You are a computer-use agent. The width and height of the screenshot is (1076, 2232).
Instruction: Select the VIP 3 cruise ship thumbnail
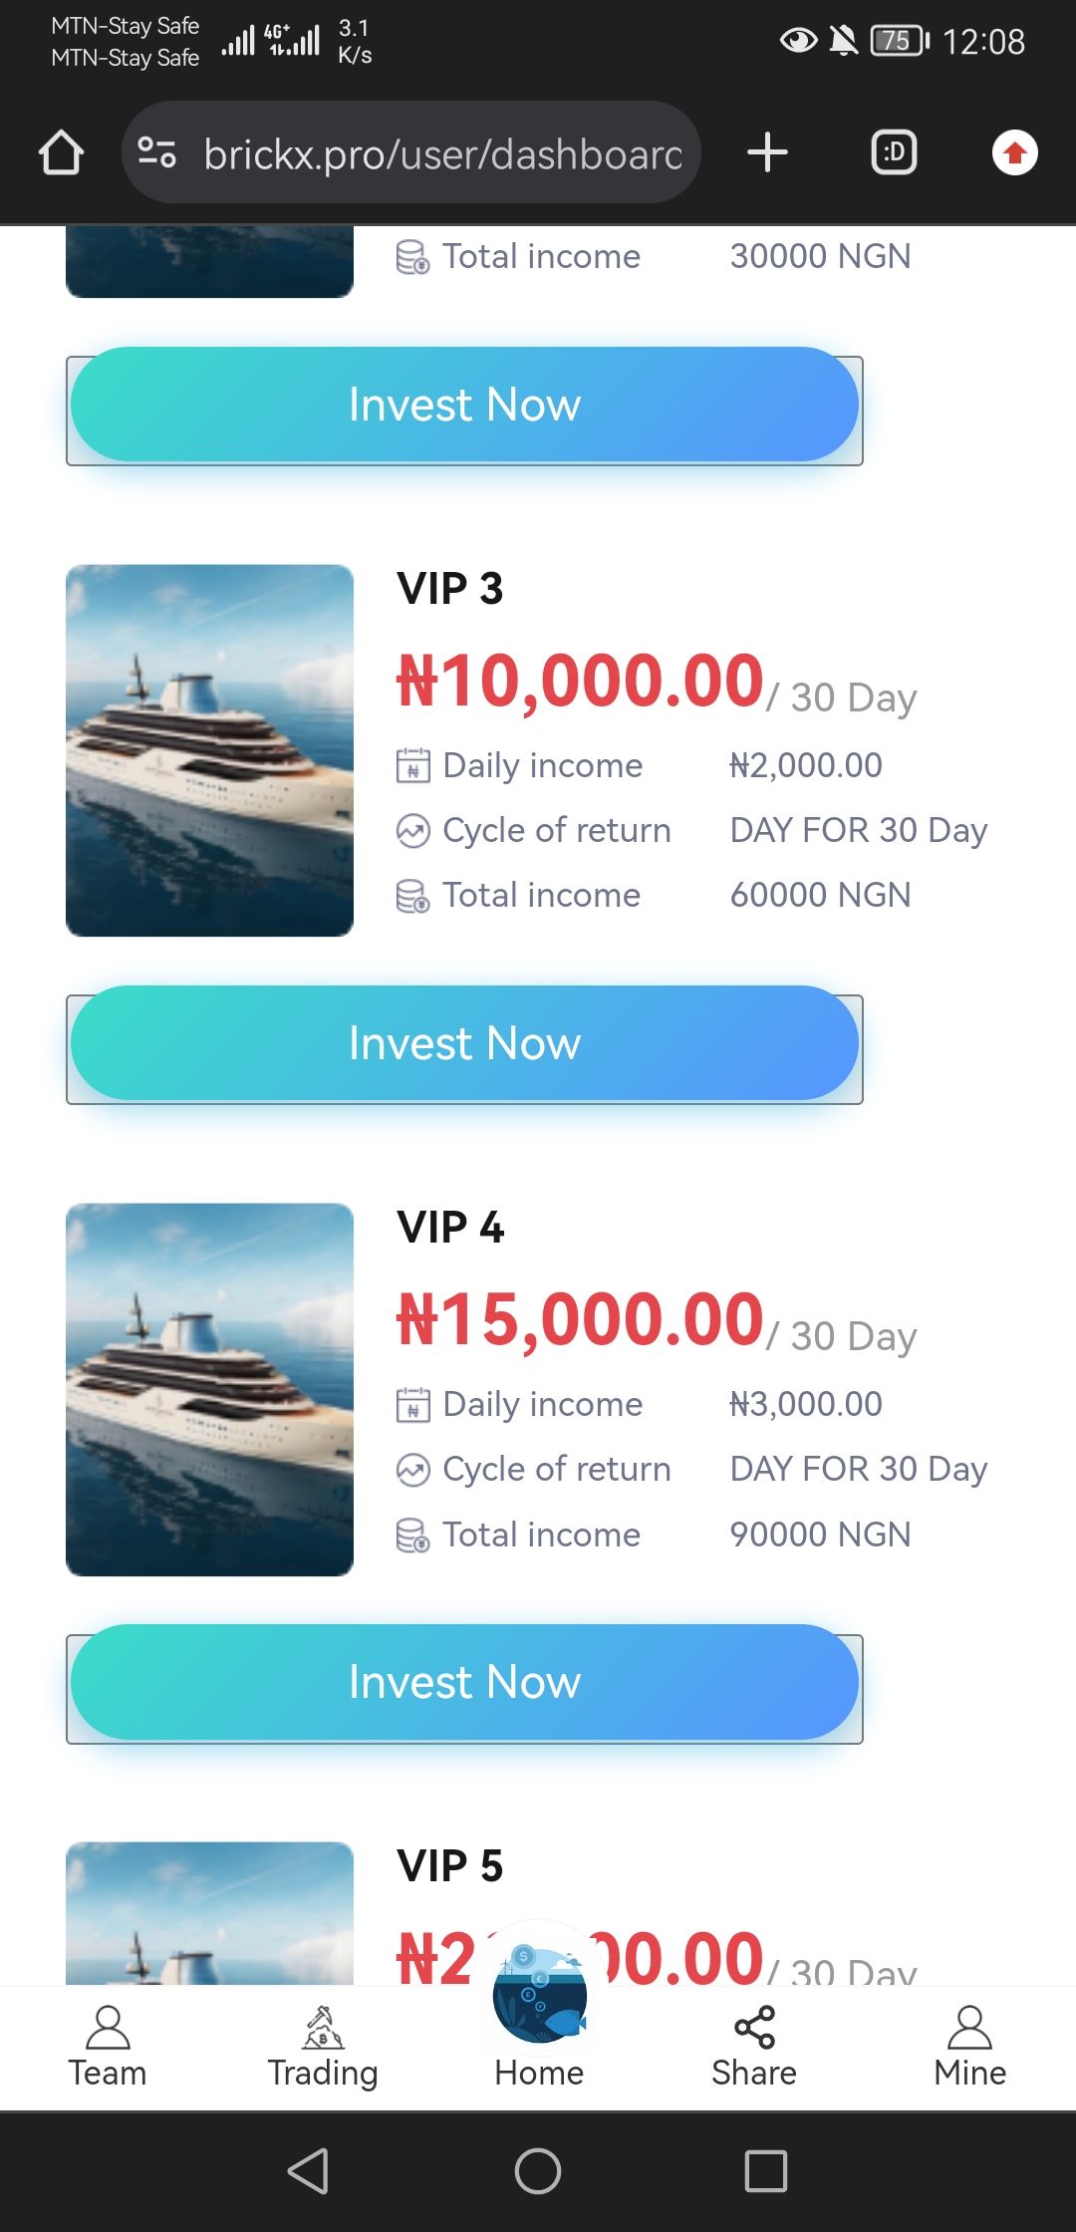[x=209, y=750]
